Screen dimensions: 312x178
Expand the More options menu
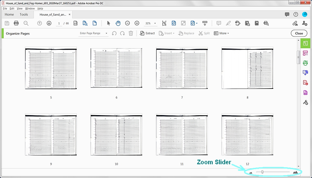pyautogui.click(x=222, y=33)
